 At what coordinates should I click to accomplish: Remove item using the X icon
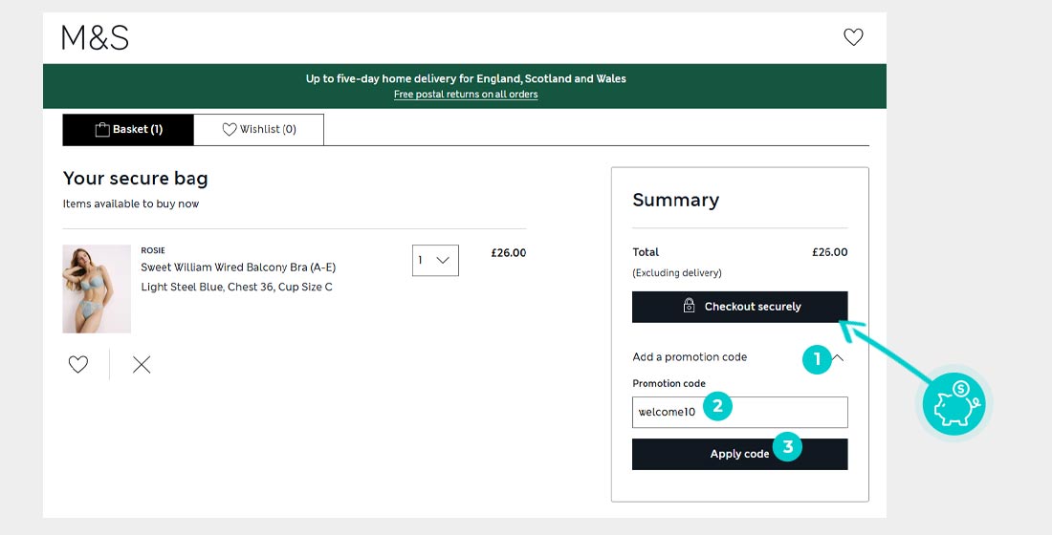(142, 364)
